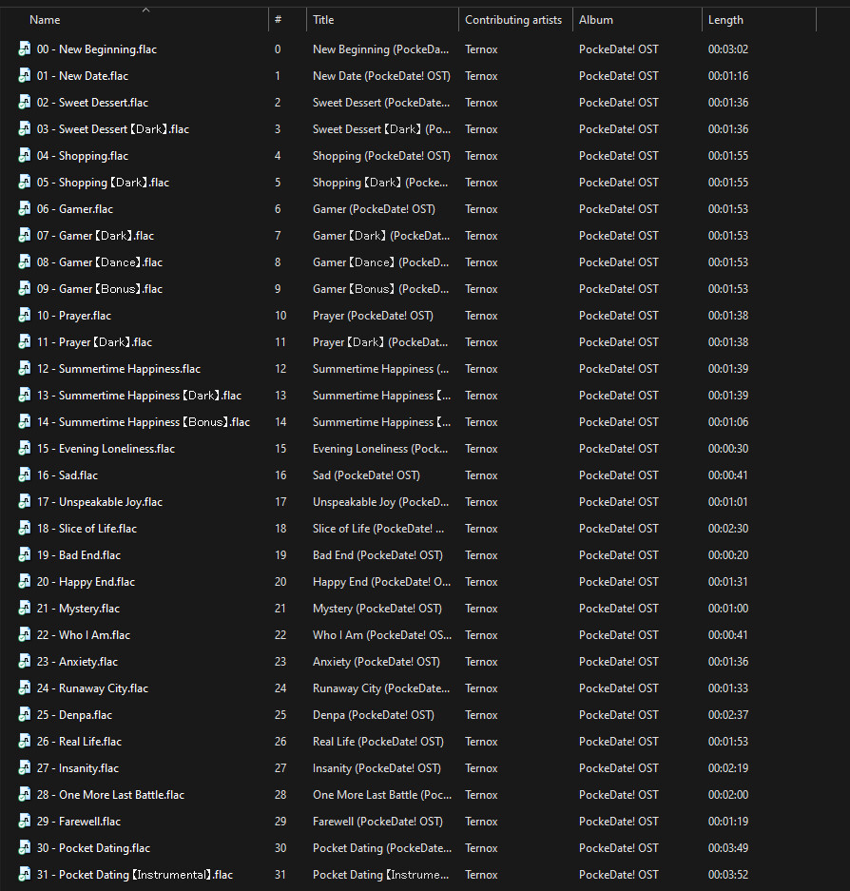Click the Title cell for Runaway City
The width and height of the screenshot is (850, 891).
pos(380,688)
